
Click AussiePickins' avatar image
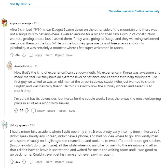pos(10,66)
